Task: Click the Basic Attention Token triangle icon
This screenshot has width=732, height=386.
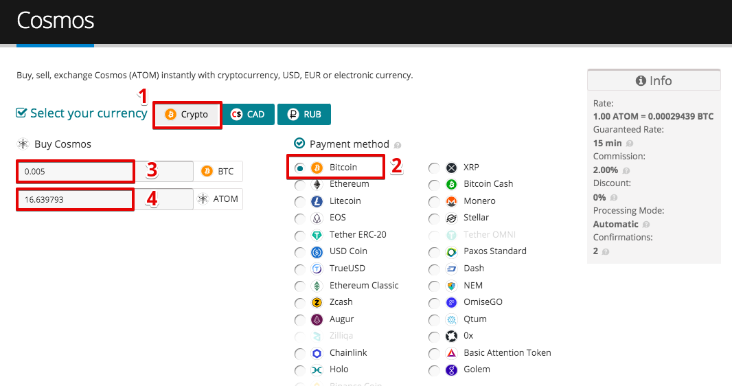Action: (451, 353)
